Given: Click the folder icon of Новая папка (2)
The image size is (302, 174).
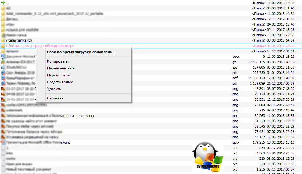Looking at the screenshot, I should pyautogui.click(x=3, y=40).
